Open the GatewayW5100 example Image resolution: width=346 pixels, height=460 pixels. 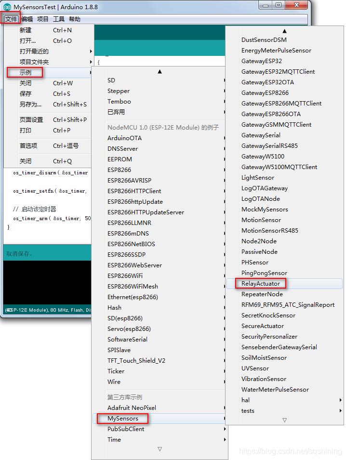coord(284,157)
